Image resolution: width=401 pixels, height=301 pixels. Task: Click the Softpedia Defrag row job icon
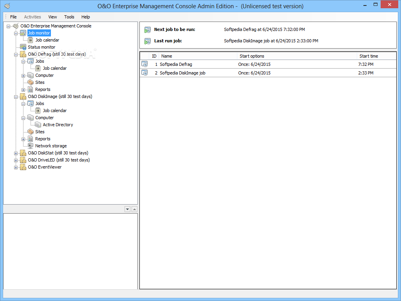[x=145, y=64]
